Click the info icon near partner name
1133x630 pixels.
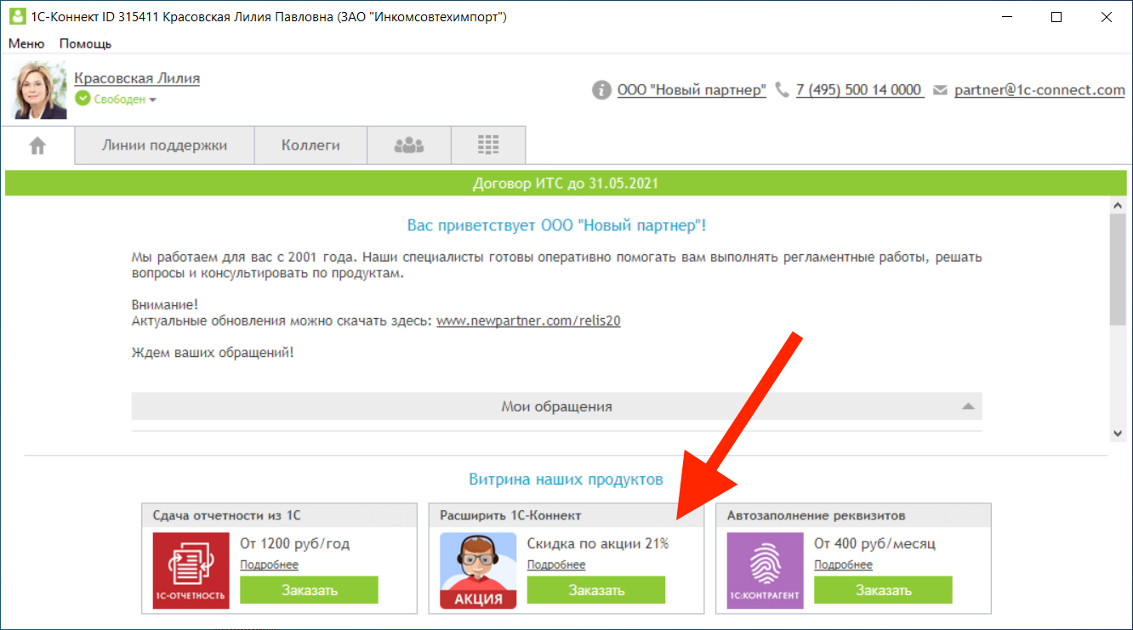point(602,90)
